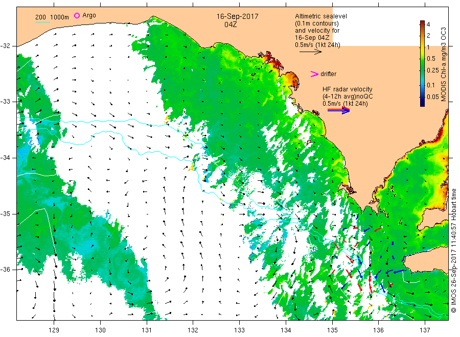Click the '(0.1m contours)' legend line
The image size is (460, 337).
coord(317,23)
